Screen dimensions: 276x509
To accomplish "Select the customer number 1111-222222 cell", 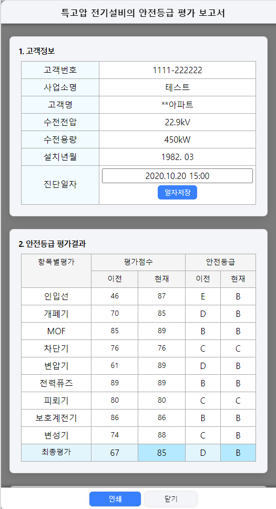I will tap(177, 70).
